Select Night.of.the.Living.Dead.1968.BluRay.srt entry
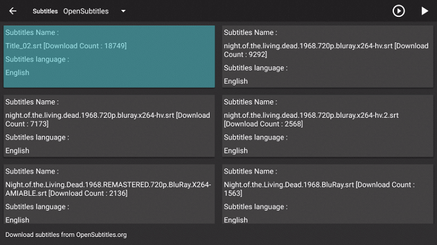The image size is (437, 245). point(328,194)
